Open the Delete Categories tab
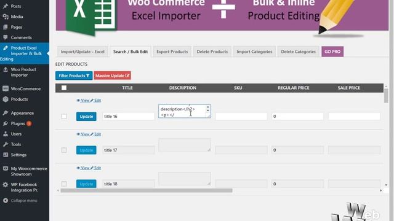 pos(298,52)
